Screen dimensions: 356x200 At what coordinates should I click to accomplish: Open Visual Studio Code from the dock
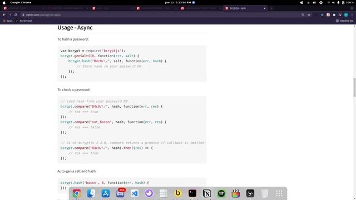[135, 193]
